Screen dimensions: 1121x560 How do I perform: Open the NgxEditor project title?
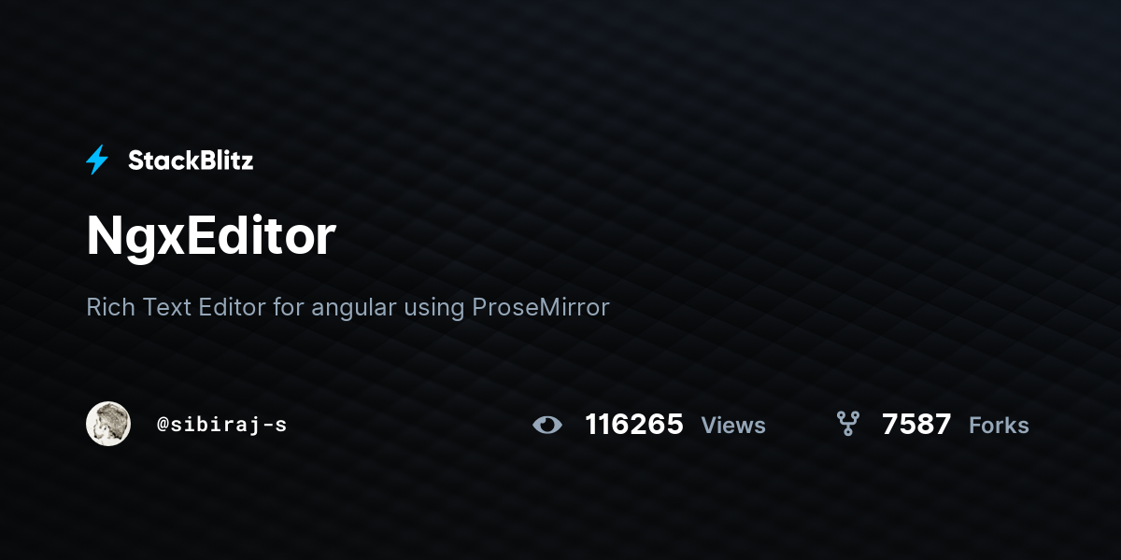click(x=211, y=236)
